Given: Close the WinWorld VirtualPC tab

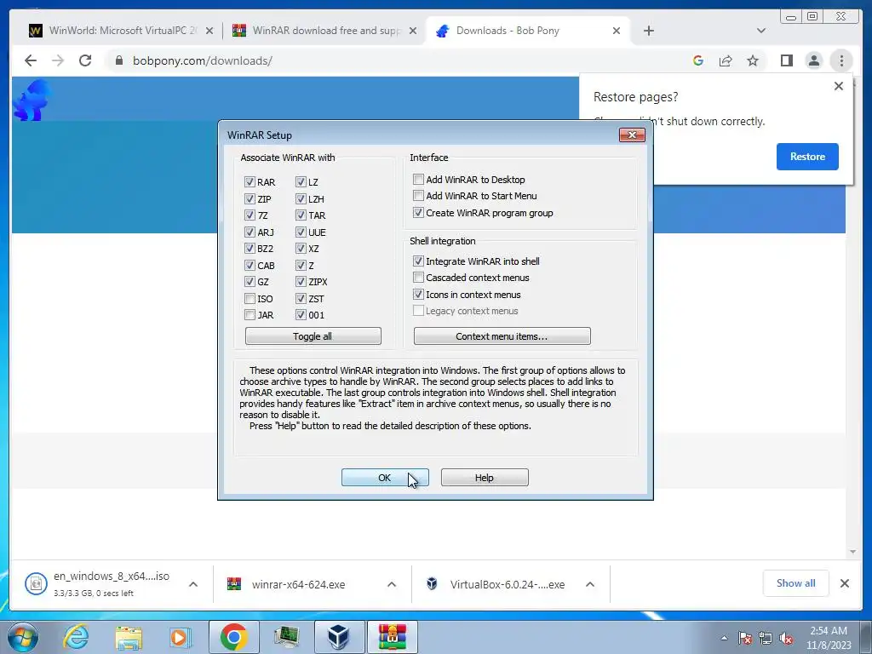Looking at the screenshot, I should [209, 31].
